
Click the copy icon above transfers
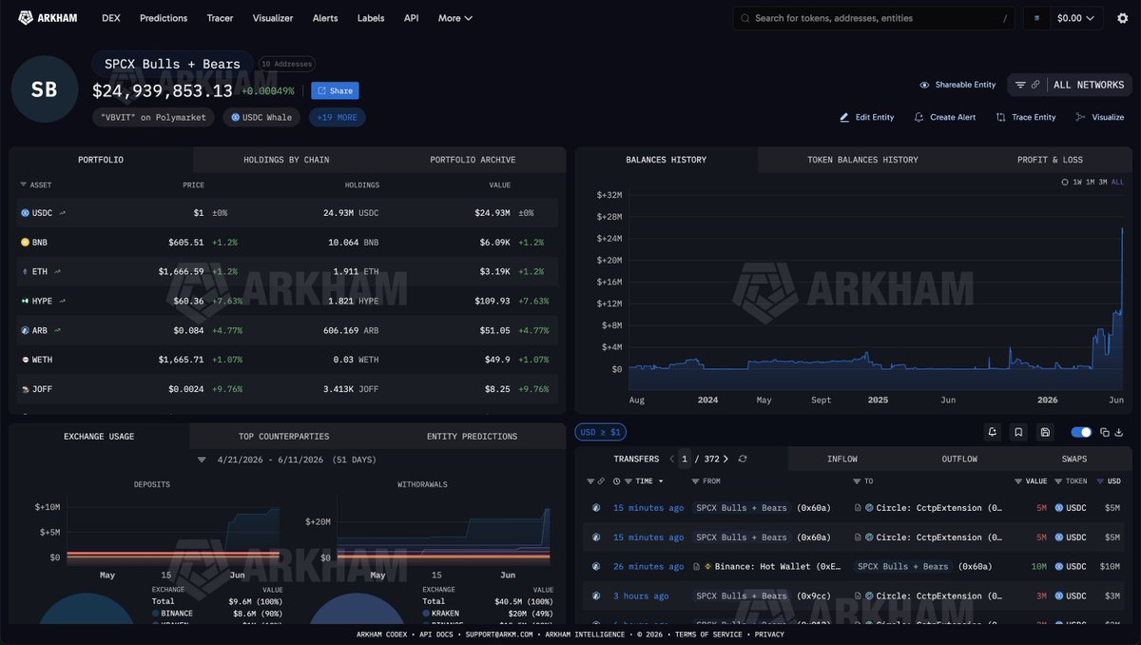(x=1105, y=433)
